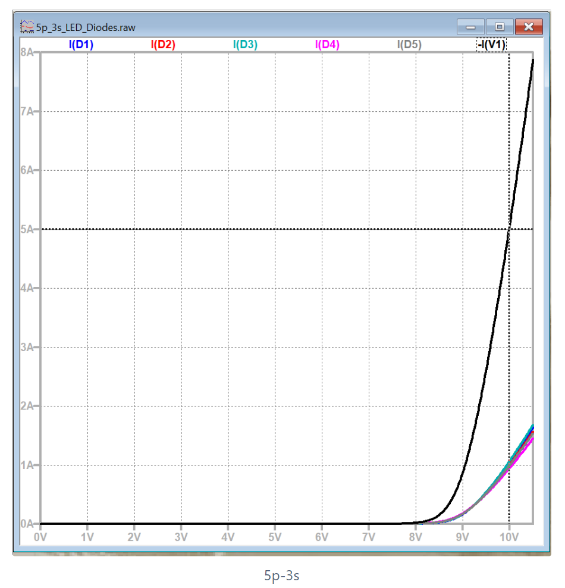This screenshot has width=565, height=588.
Task: Click the cursor crosshair at 10V, 5A
Action: pos(509,229)
